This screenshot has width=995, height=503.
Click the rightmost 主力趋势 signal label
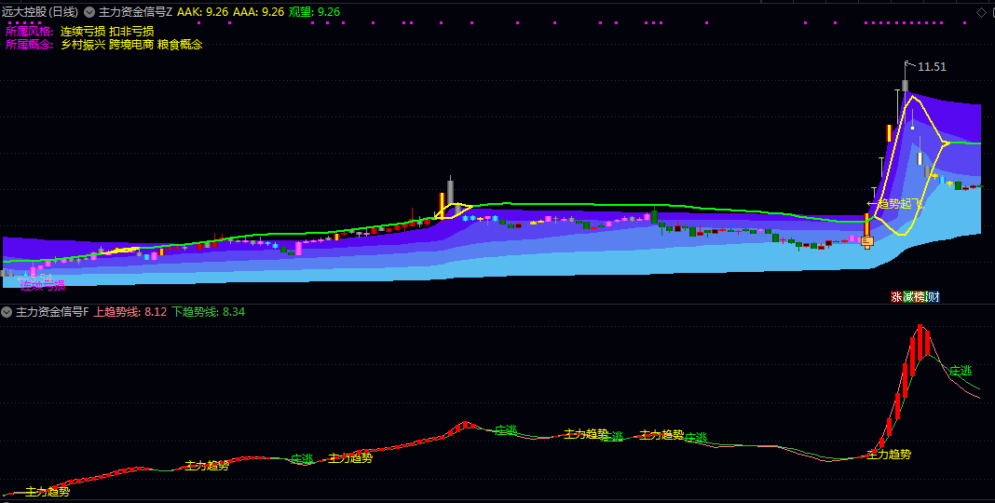click(889, 455)
